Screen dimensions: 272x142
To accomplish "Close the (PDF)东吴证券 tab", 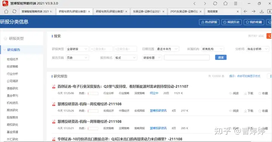I will coord(201,12).
